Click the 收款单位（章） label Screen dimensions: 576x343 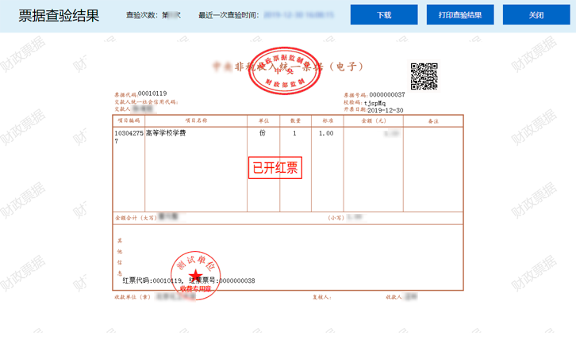point(132,297)
